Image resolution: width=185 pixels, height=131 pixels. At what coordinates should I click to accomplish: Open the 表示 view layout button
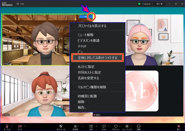tap(159, 4)
